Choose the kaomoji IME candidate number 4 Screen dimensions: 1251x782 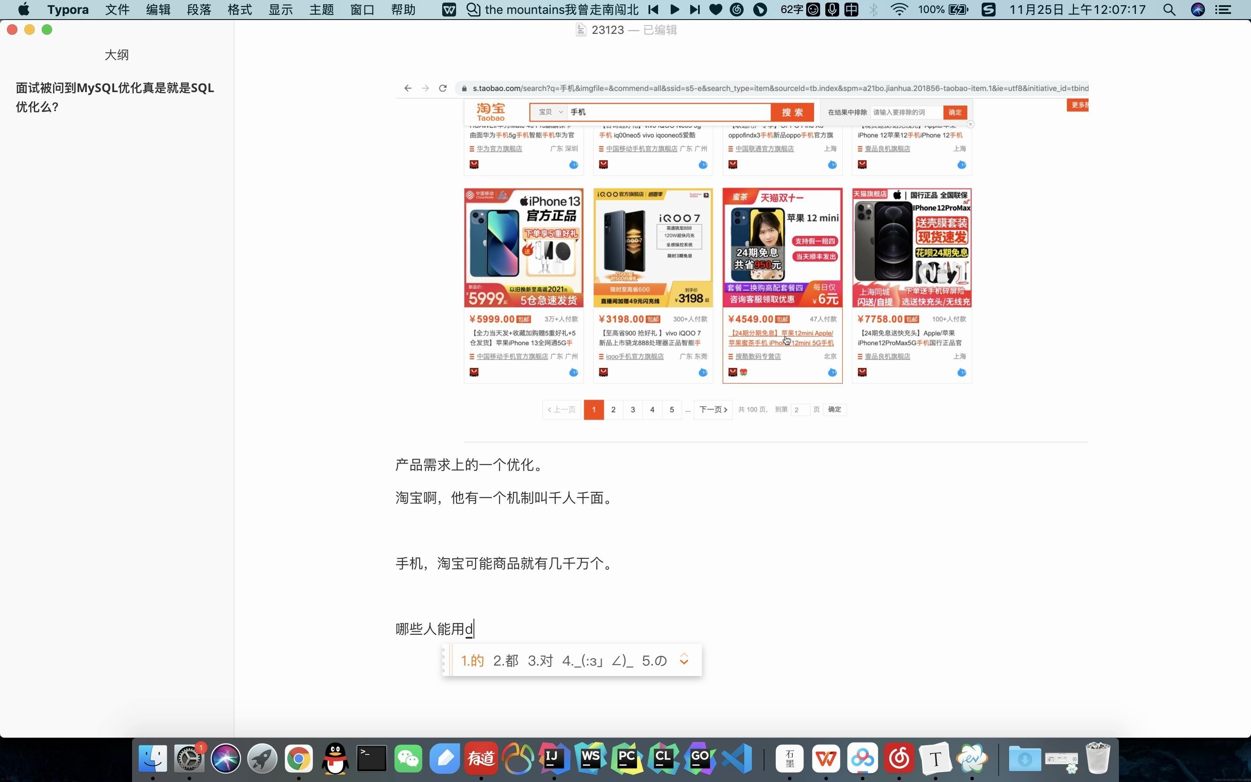point(598,660)
